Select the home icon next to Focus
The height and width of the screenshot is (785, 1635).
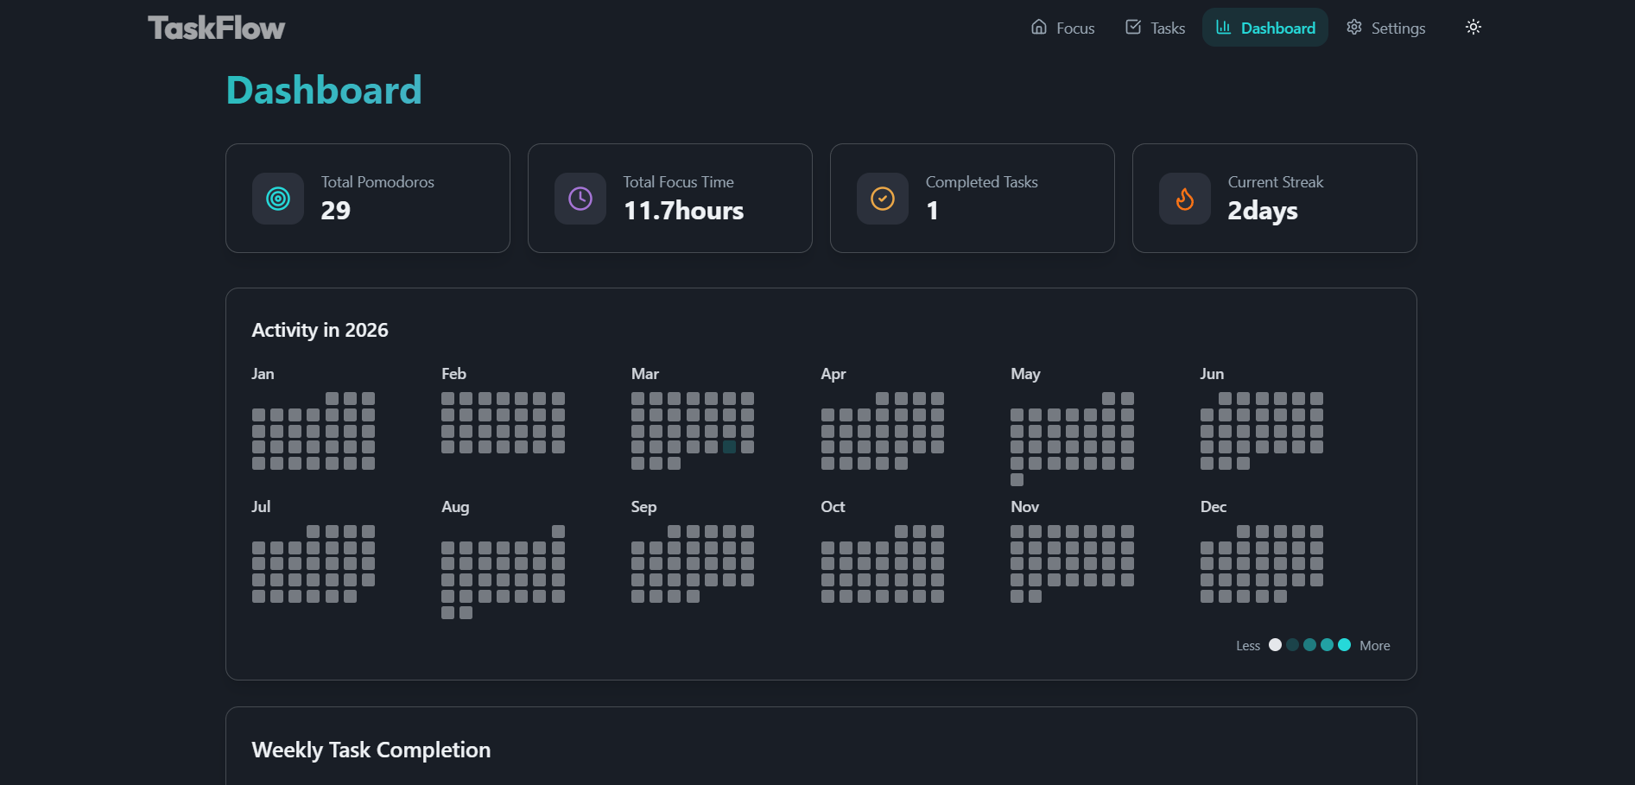tap(1038, 27)
